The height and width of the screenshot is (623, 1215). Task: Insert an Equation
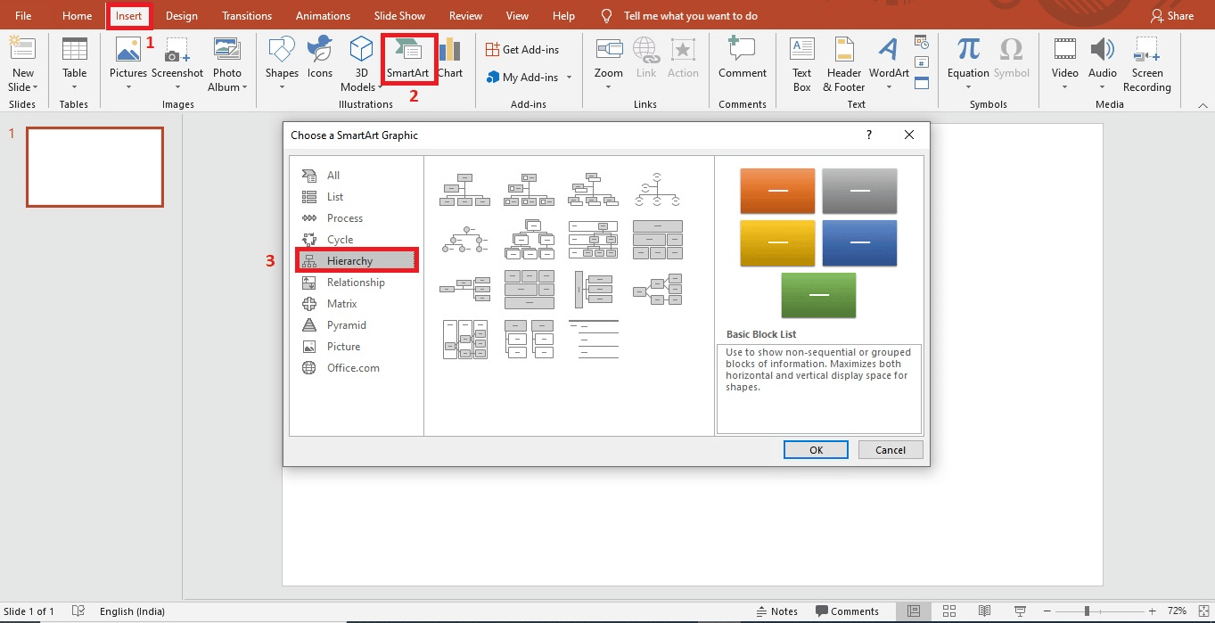click(966, 62)
